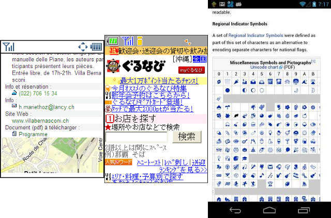The height and width of the screenshot is (218, 331).
Task: Tap column header 0 in the symbols table
Action: (219, 74)
